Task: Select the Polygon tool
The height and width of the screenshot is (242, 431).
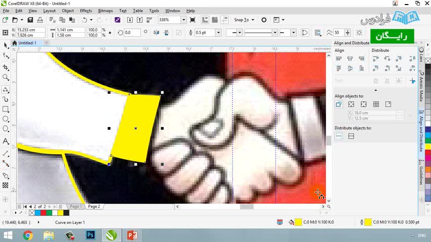Action: 6,129
